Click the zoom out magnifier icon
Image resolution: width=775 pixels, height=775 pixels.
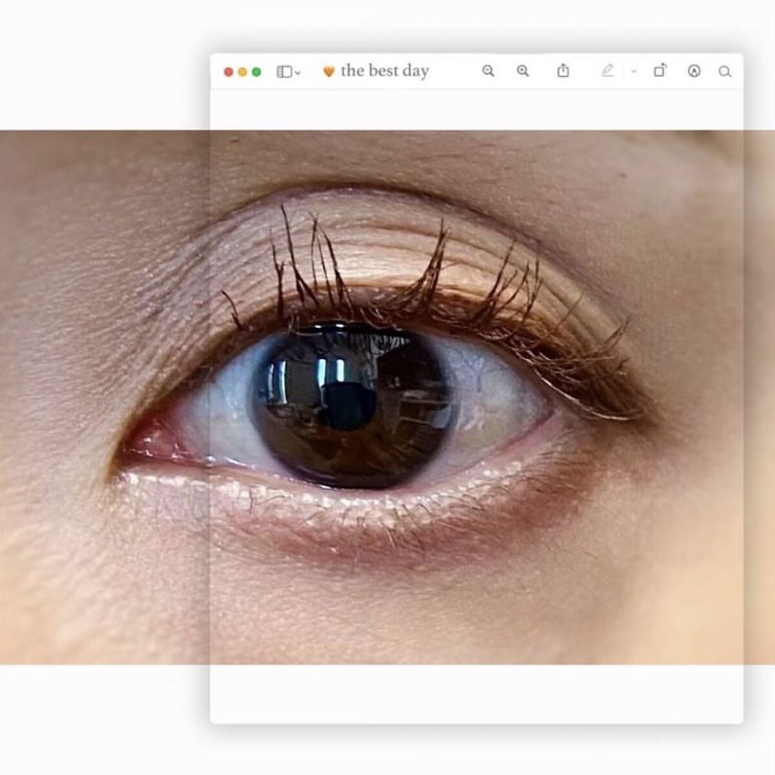coord(488,71)
